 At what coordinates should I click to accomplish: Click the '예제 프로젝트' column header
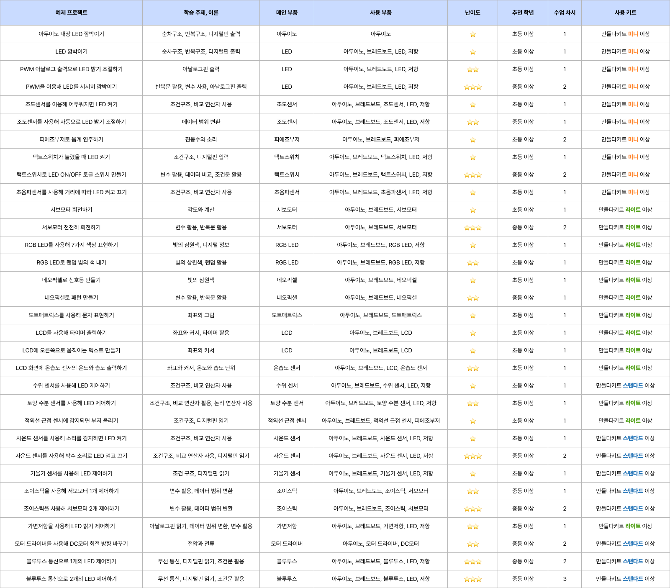(x=71, y=13)
